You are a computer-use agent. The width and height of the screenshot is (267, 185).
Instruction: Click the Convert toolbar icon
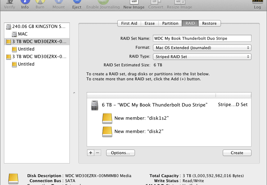coord(156,5)
